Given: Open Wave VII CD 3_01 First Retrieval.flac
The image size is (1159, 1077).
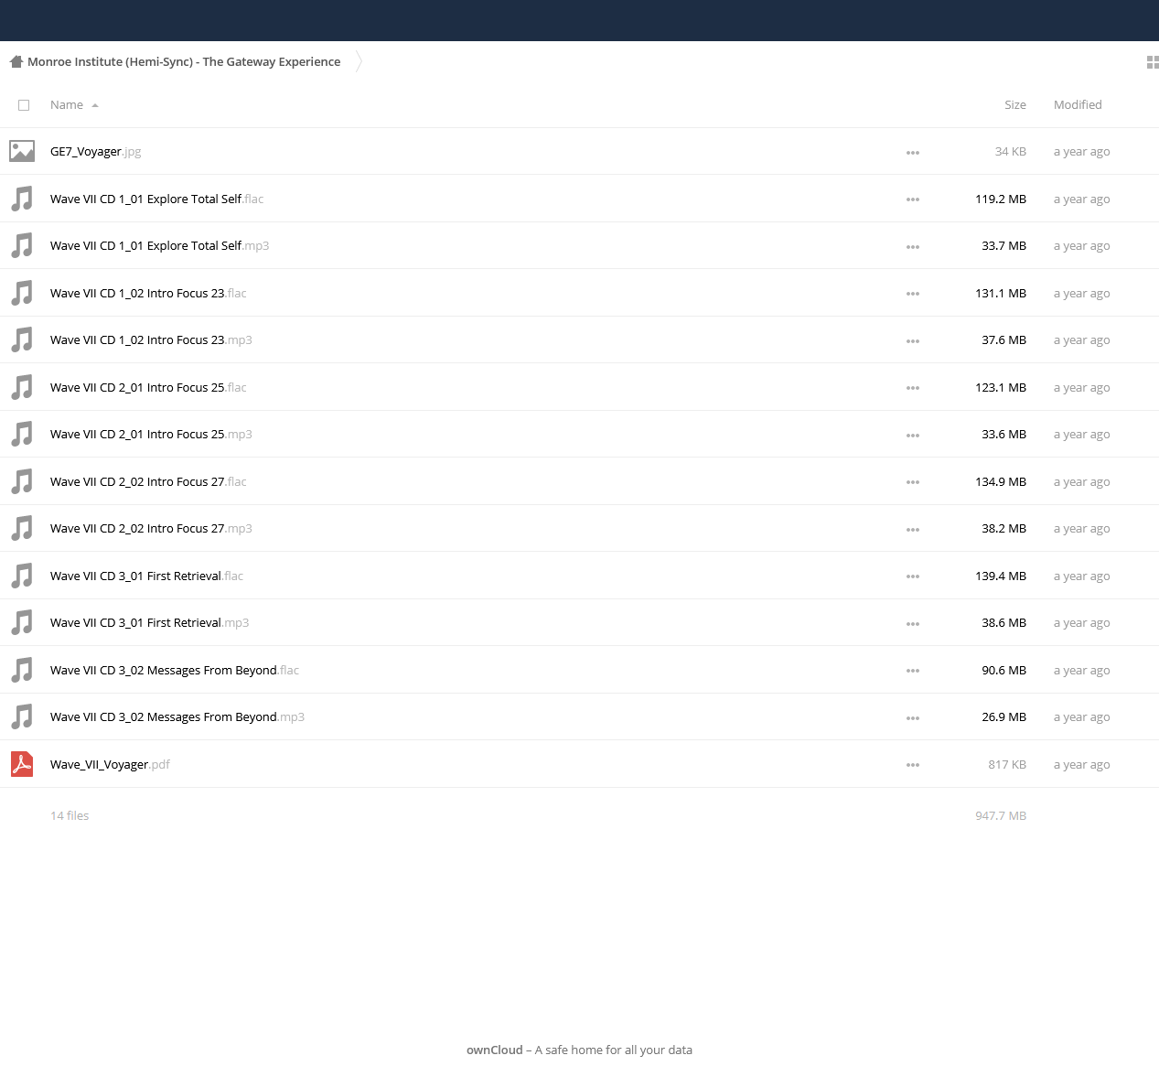Looking at the screenshot, I should coord(146,576).
